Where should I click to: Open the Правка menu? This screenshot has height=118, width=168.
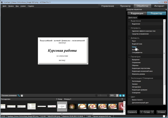[x=11, y=6]
